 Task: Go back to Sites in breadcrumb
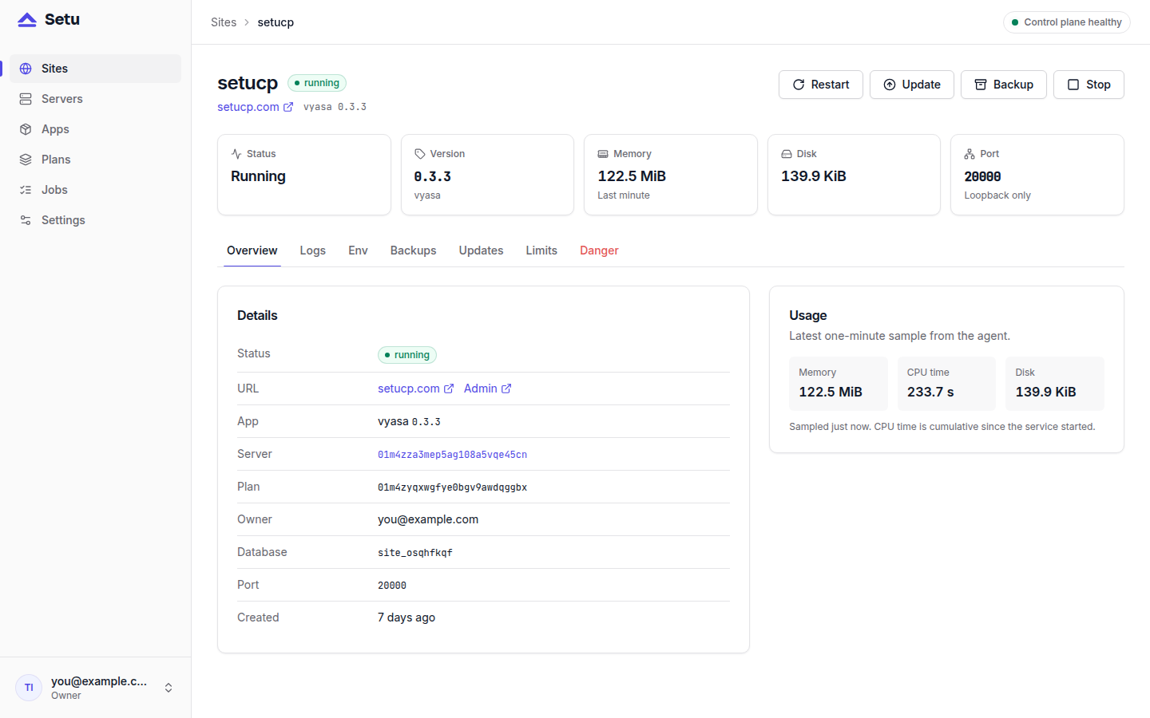(x=224, y=22)
